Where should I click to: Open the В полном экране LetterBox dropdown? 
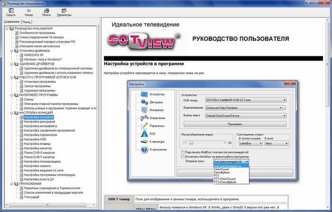pyautogui.click(x=251, y=143)
